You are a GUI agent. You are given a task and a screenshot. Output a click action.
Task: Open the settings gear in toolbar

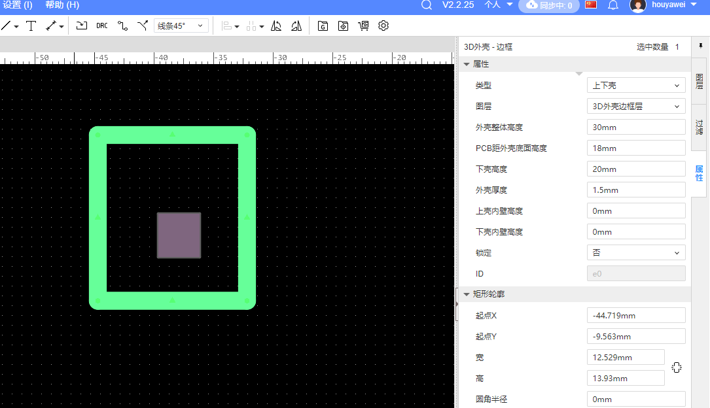click(x=383, y=26)
